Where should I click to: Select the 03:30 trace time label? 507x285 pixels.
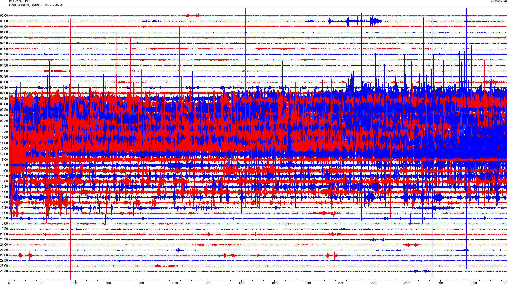(4, 54)
